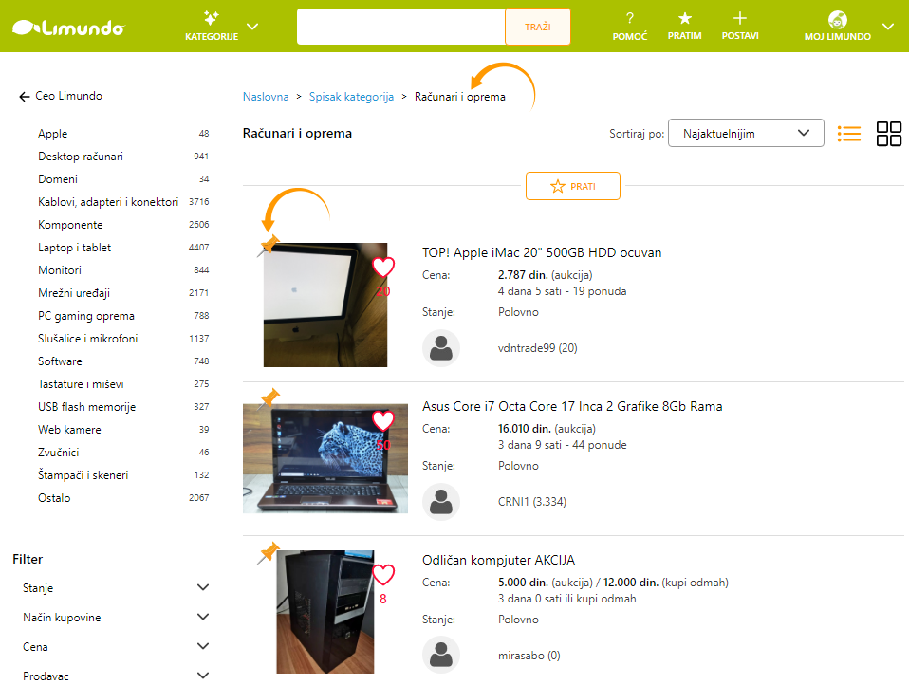Click the Postavi plus icon
Screen dimensions: 909x685
pos(740,18)
